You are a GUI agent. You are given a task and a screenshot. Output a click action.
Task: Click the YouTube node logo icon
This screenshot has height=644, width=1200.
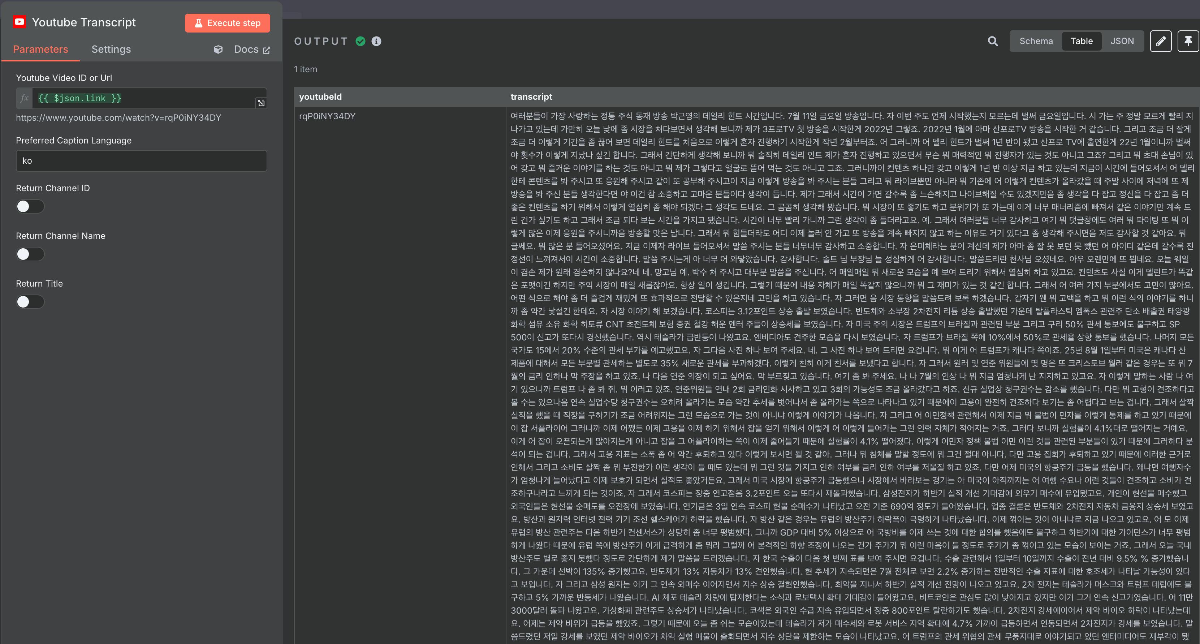[x=20, y=22]
